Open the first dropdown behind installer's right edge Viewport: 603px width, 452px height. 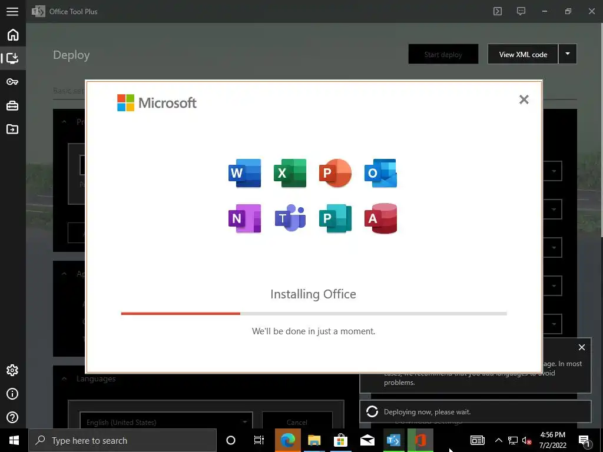coord(552,171)
